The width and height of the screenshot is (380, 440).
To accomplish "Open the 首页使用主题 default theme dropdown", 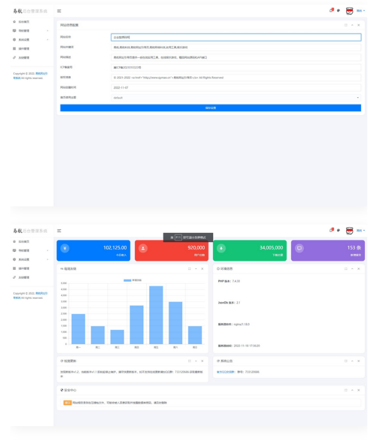I will pyautogui.click(x=236, y=97).
